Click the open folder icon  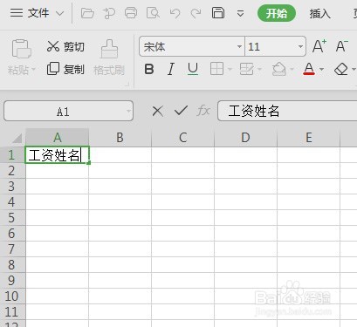tap(87, 13)
